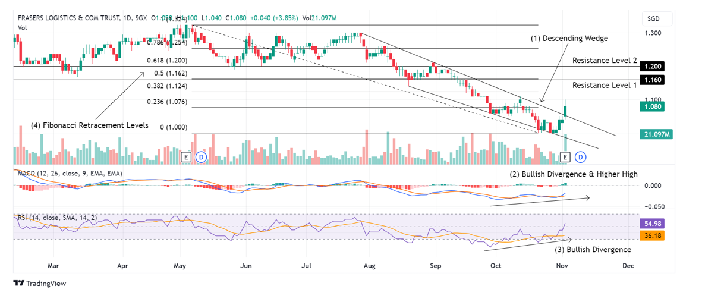The image size is (702, 305).
Task: Click the 54.98 RSI value label
Action: tap(653, 222)
